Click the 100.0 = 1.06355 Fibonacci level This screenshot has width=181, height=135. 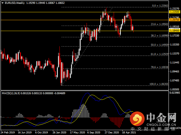click(159, 84)
